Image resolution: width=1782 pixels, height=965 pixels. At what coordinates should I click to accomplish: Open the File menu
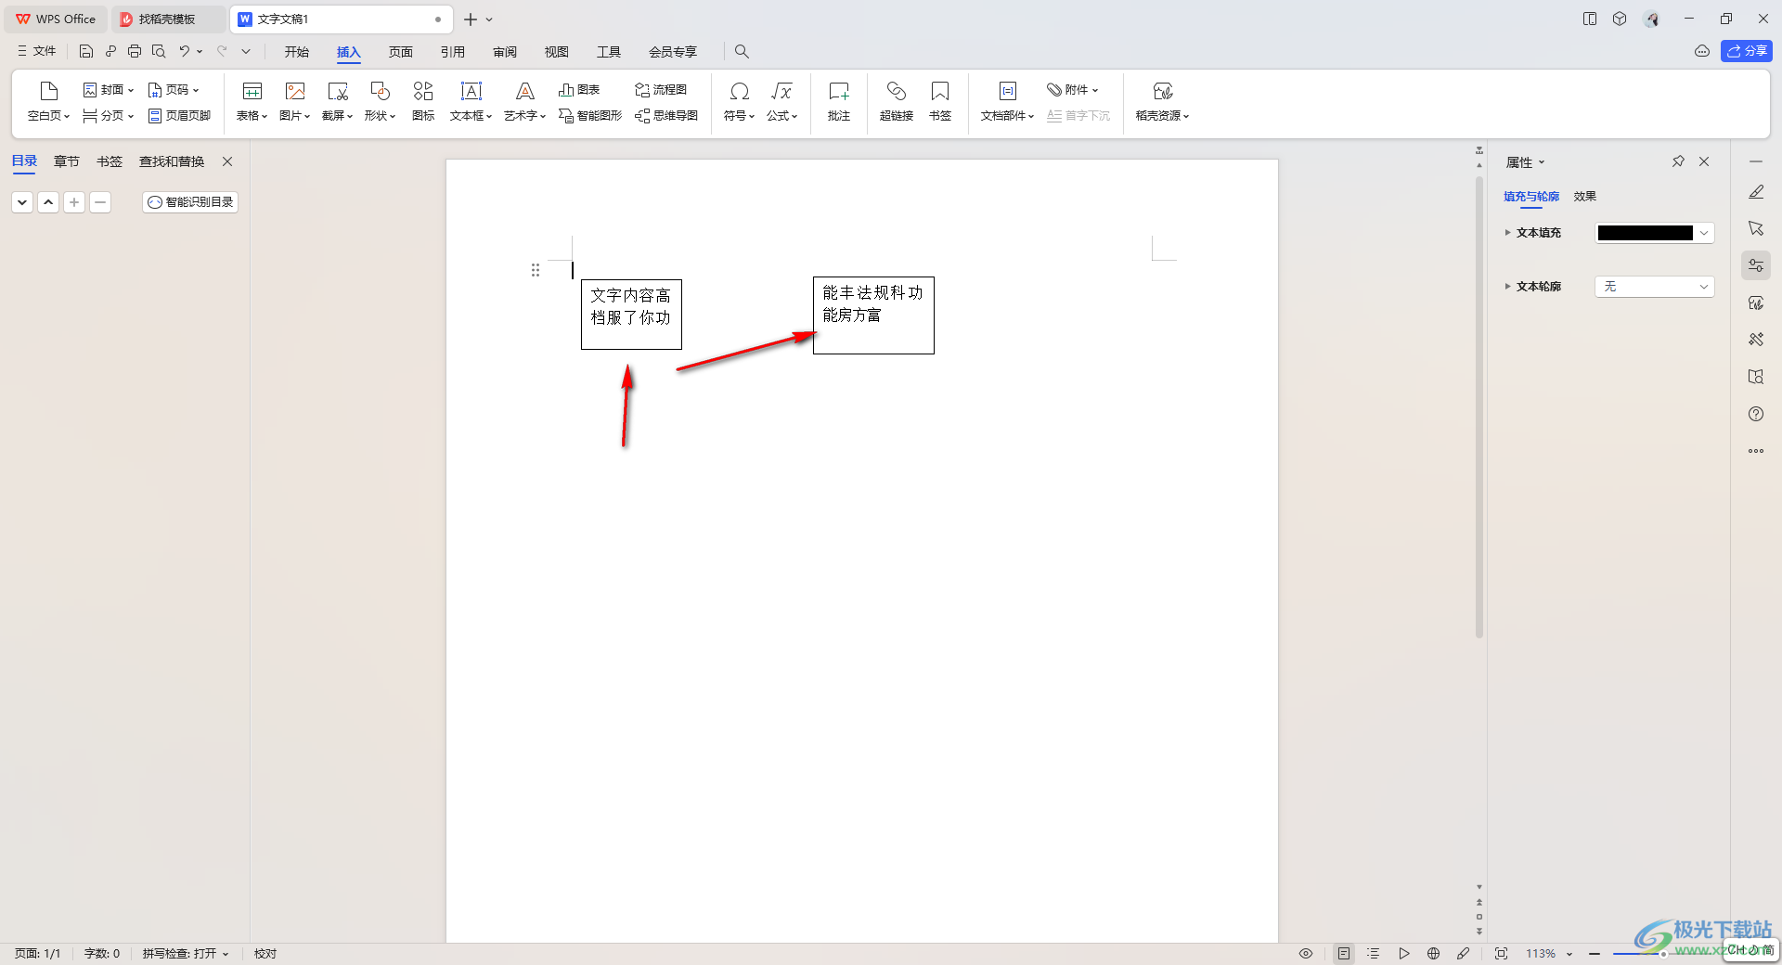(x=37, y=51)
